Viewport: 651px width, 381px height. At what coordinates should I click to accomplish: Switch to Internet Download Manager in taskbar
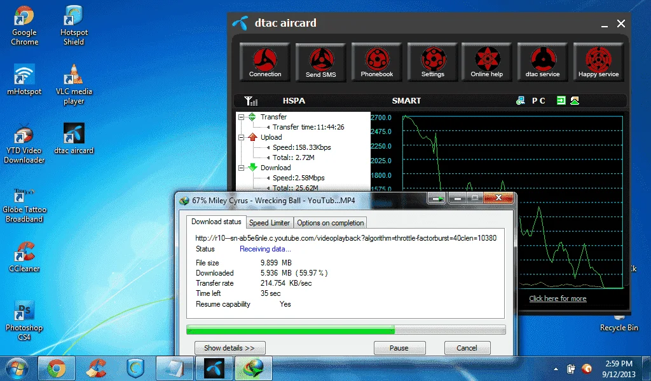pos(254,368)
